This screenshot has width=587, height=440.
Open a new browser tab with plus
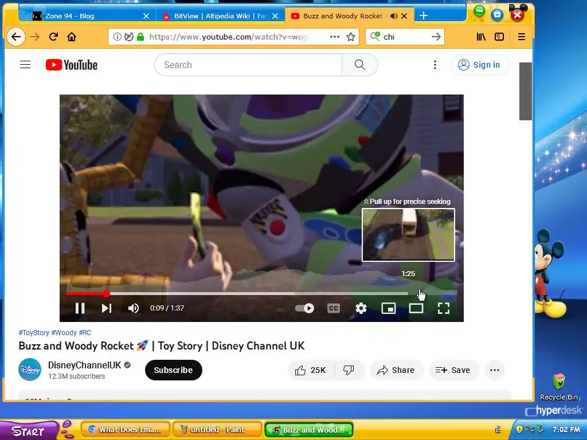tap(424, 15)
